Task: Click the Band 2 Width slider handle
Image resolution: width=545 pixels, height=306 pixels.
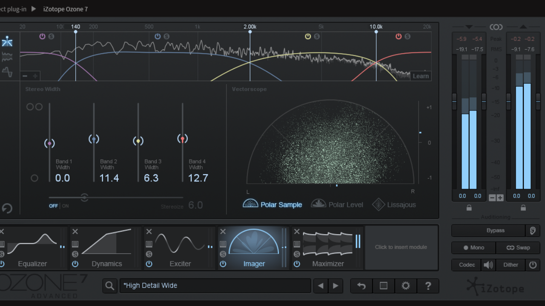Action: coord(94,139)
